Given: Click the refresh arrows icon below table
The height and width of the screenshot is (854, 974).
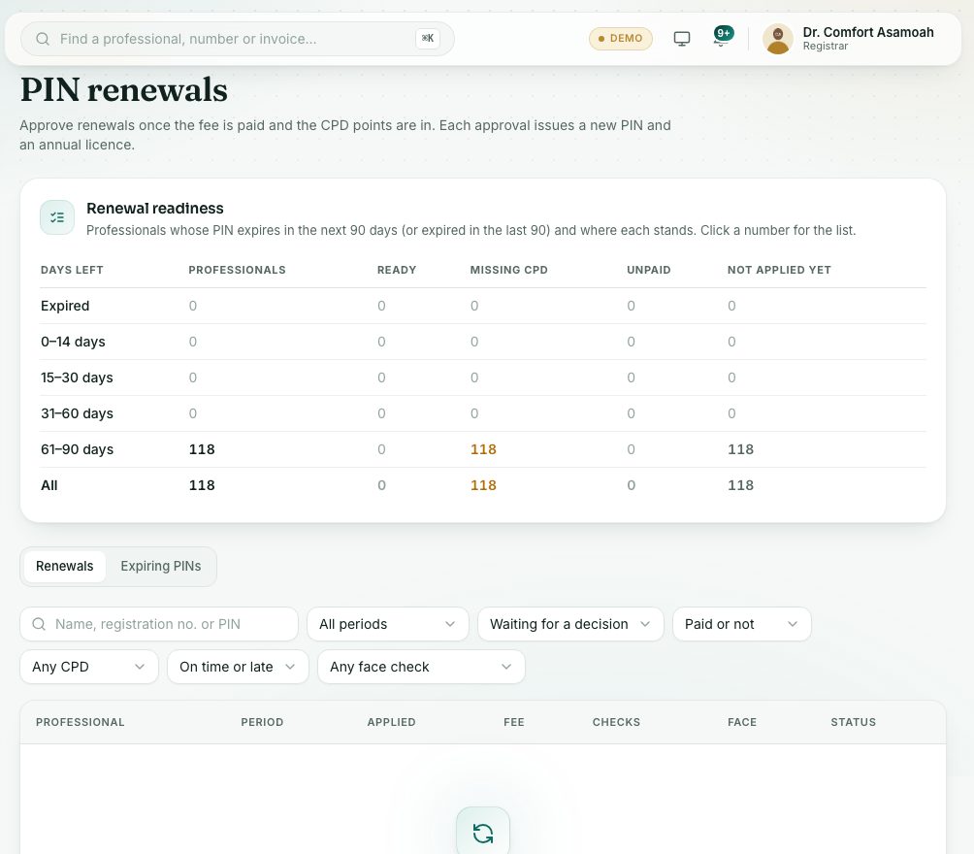Looking at the screenshot, I should pyautogui.click(x=483, y=833).
